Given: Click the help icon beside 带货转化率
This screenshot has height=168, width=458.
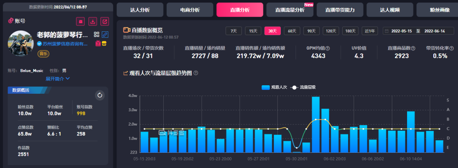Looking at the screenshot, I should click(452, 48).
